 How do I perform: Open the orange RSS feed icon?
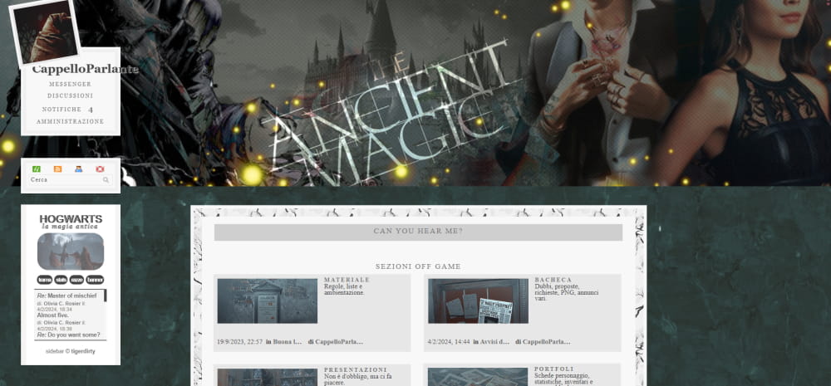point(58,169)
